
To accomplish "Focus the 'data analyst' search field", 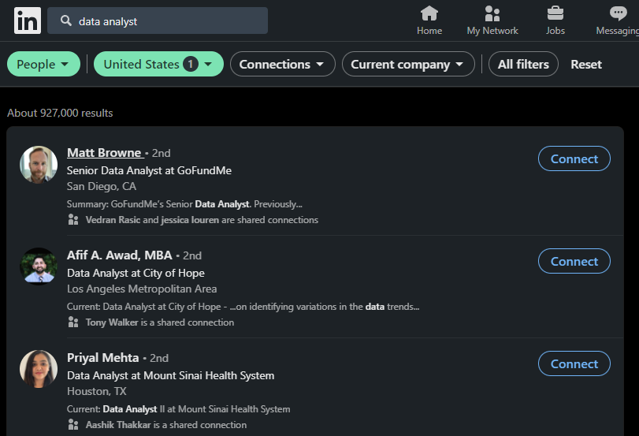I will 158,20.
